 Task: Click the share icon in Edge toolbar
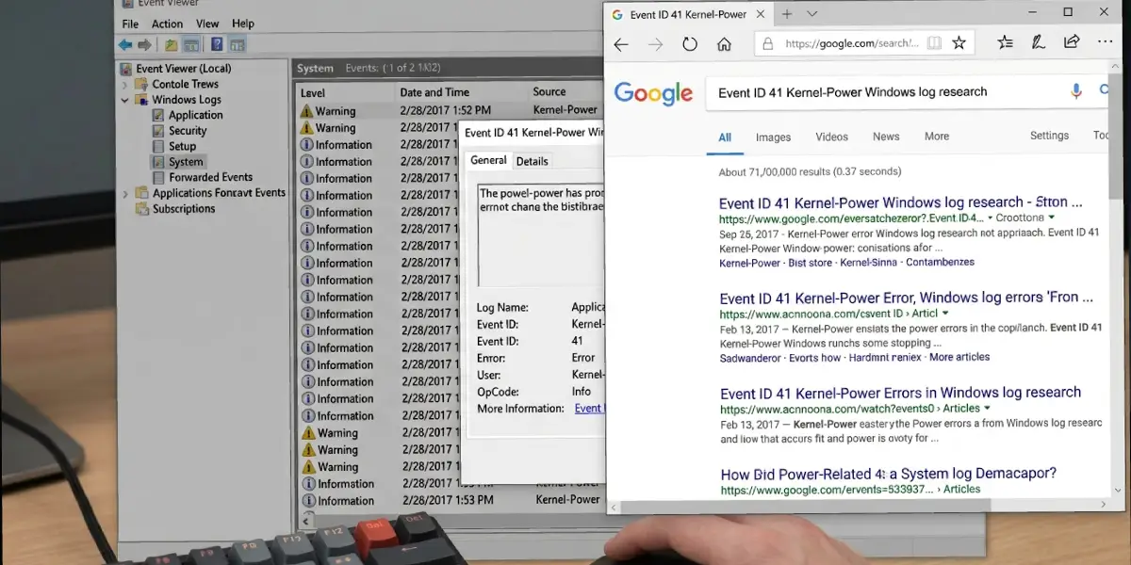tap(1072, 42)
